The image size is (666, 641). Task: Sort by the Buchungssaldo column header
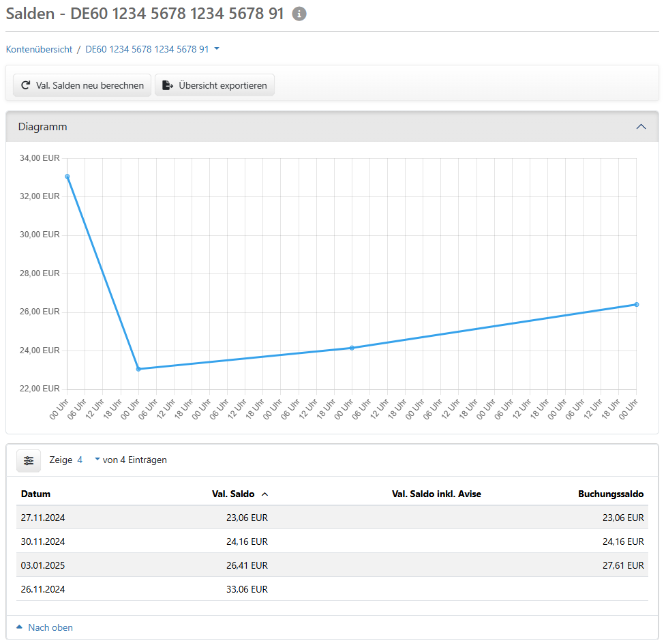[610, 494]
